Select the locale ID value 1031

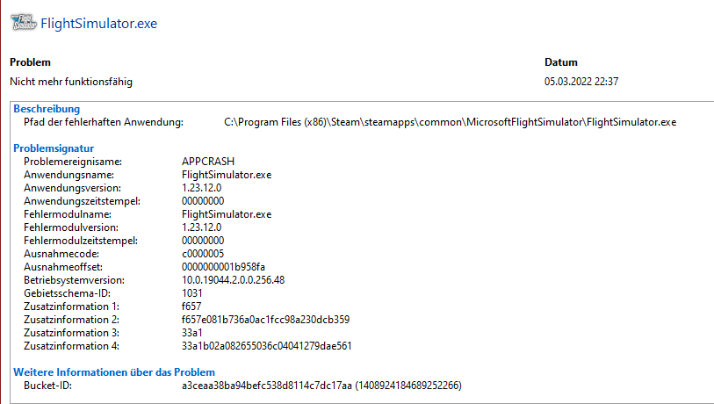(192, 293)
